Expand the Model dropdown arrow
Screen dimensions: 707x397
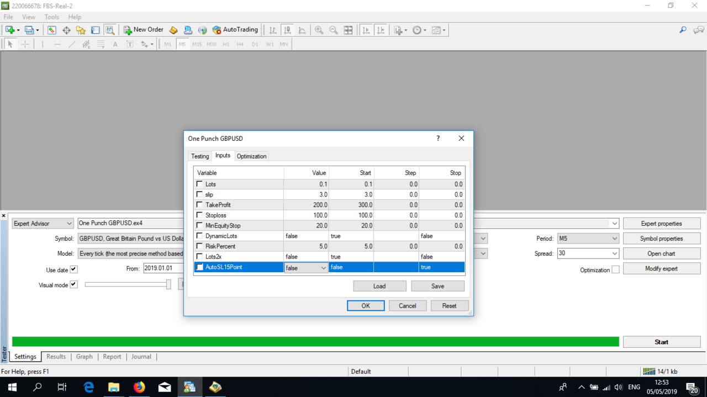point(483,253)
